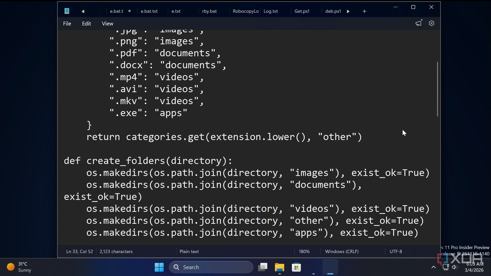
Task: Click the '".mkv": "videos",' line
Action: pyautogui.click(x=157, y=101)
